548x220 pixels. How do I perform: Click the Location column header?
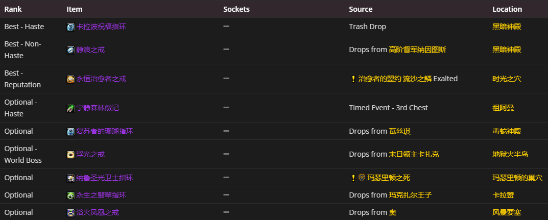[x=507, y=9]
